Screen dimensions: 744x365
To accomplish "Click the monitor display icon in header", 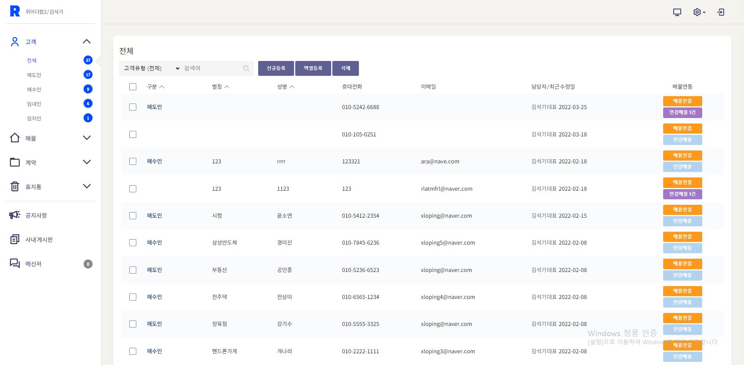I will tap(677, 12).
